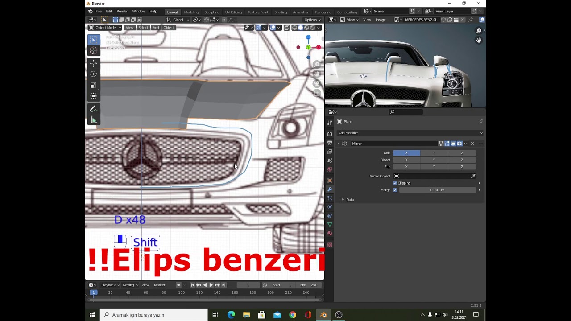Viewport: 571px width, 321px height.
Task: Activate the Rotate tool
Action: coord(94,74)
